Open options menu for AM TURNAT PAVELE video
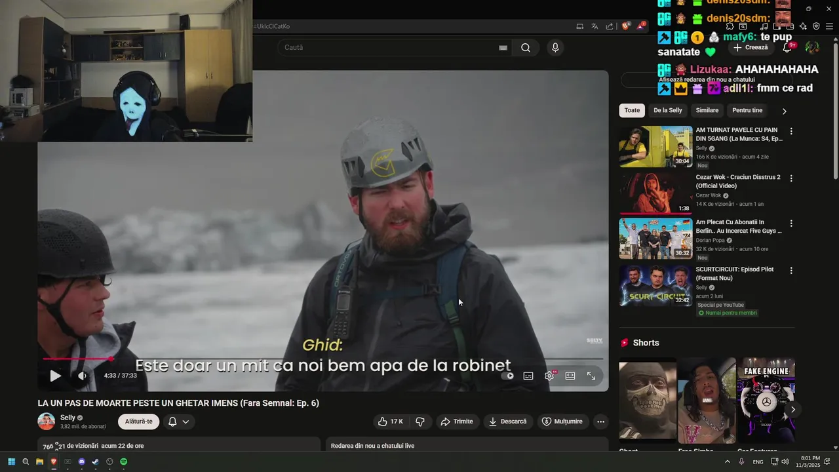Image resolution: width=839 pixels, height=472 pixels. (x=791, y=131)
